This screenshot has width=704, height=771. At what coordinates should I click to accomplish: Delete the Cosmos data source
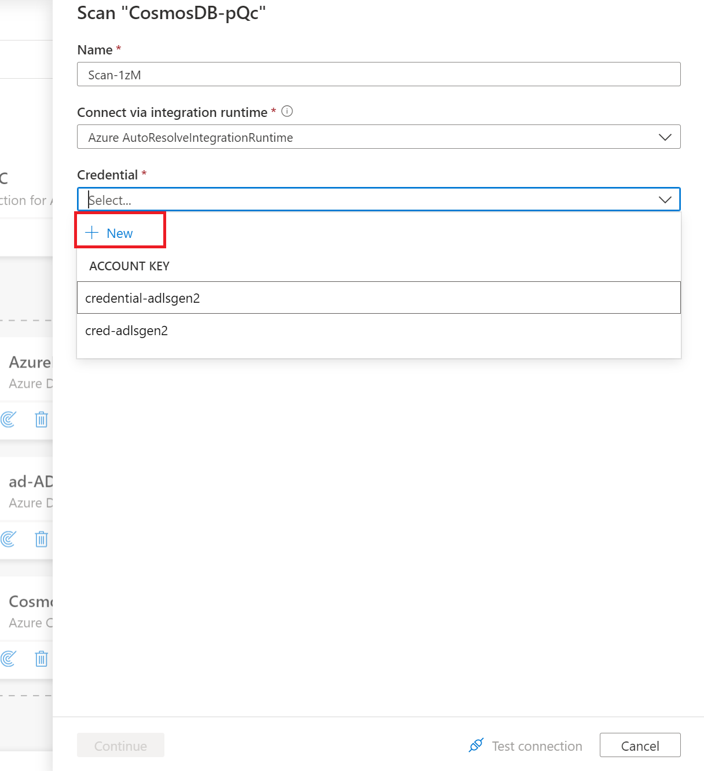pyautogui.click(x=41, y=659)
